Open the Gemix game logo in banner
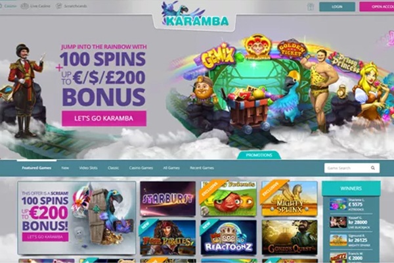This screenshot has height=263, width=394. coord(219,57)
